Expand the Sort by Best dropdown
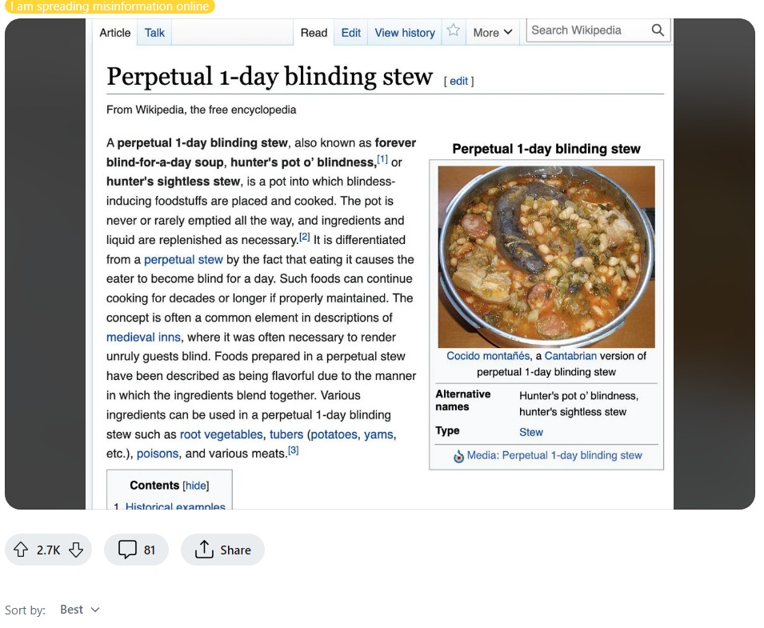Image resolution: width=764 pixels, height=628 pixels. tap(80, 610)
